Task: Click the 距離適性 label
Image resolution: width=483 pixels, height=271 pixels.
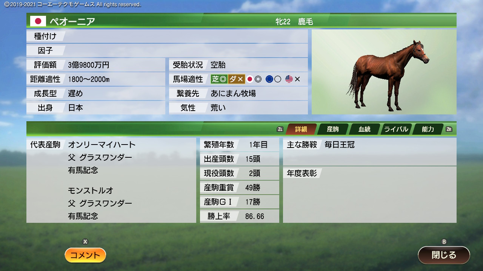Action: click(45, 79)
